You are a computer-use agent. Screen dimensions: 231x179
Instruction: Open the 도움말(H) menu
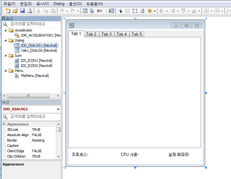[x=95, y=4]
